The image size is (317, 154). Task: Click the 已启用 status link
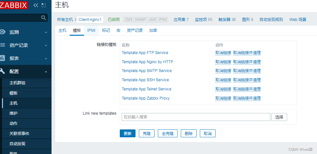point(114,20)
